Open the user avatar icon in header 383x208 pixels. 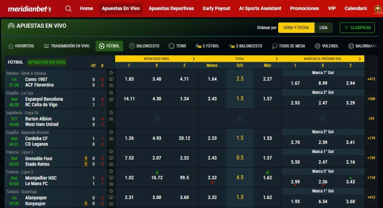pyautogui.click(x=378, y=9)
